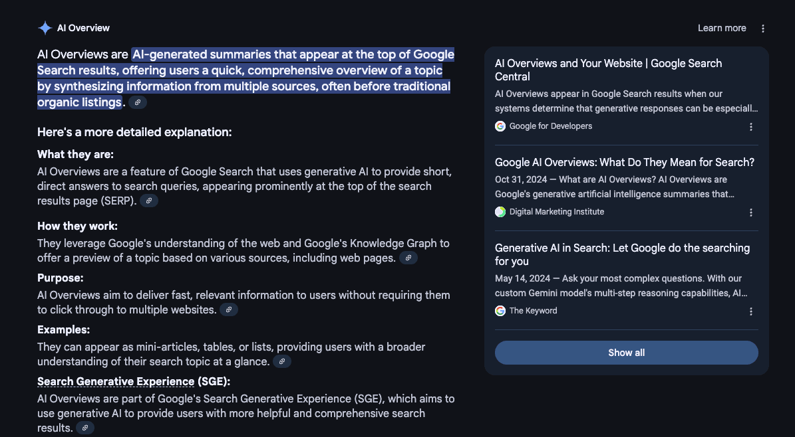Click link icon after 'topic at a glance'

point(282,361)
